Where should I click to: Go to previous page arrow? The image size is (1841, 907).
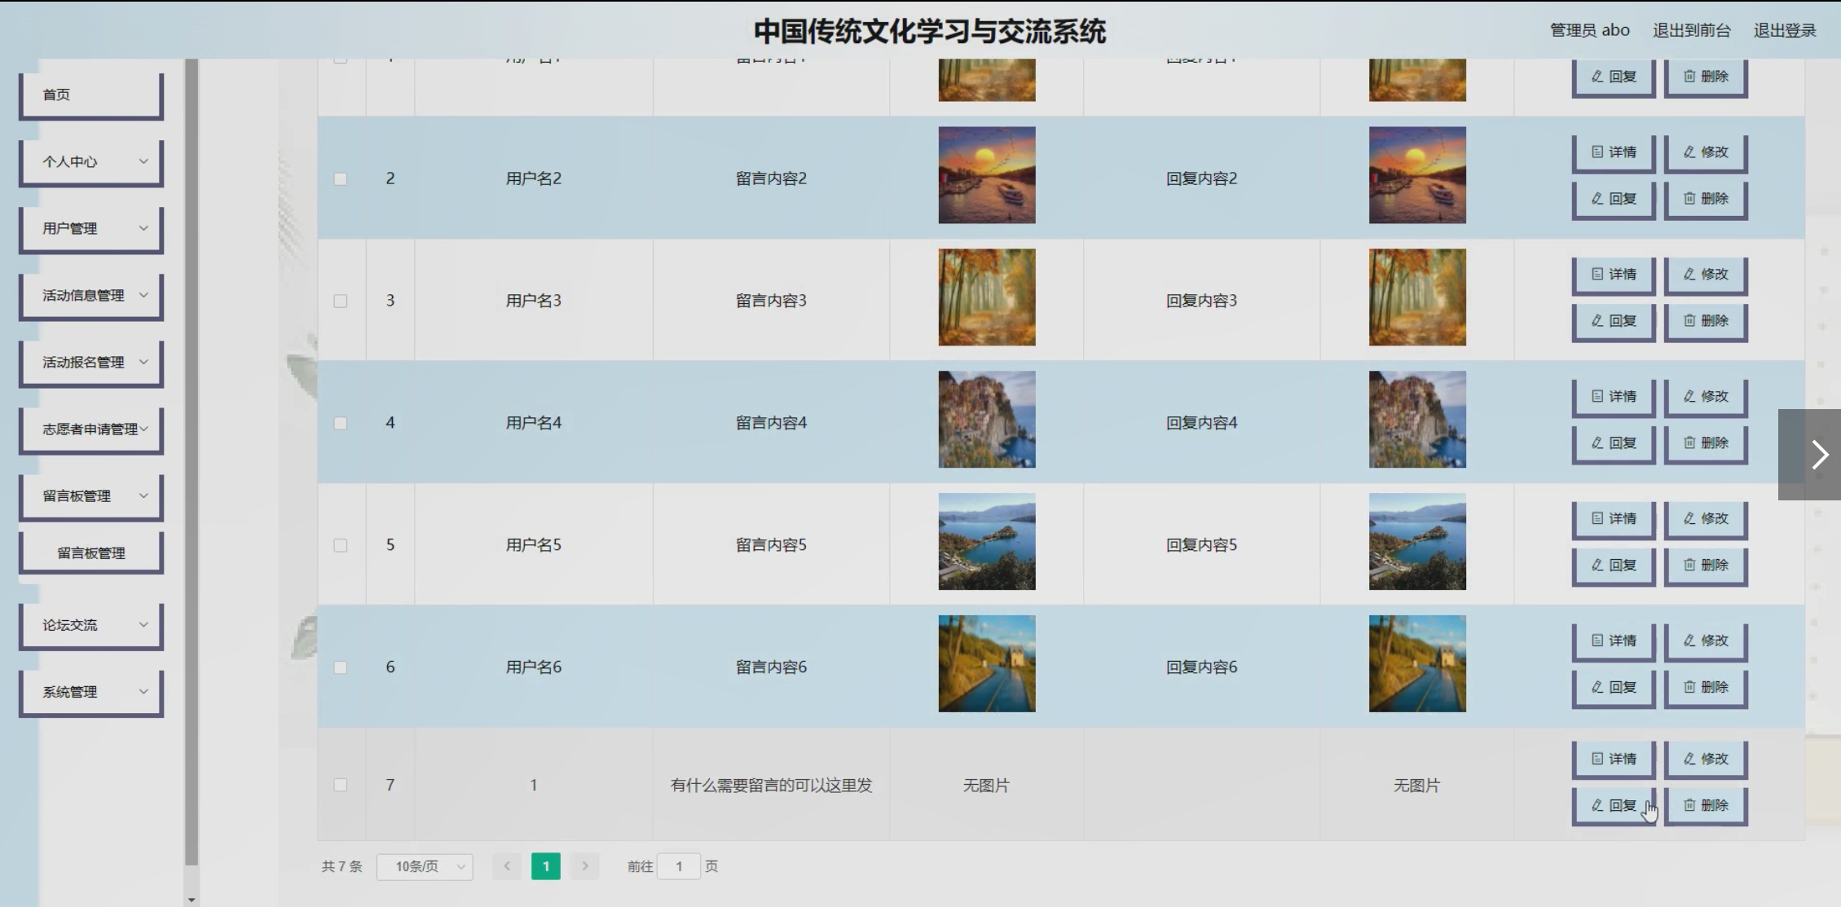(507, 866)
